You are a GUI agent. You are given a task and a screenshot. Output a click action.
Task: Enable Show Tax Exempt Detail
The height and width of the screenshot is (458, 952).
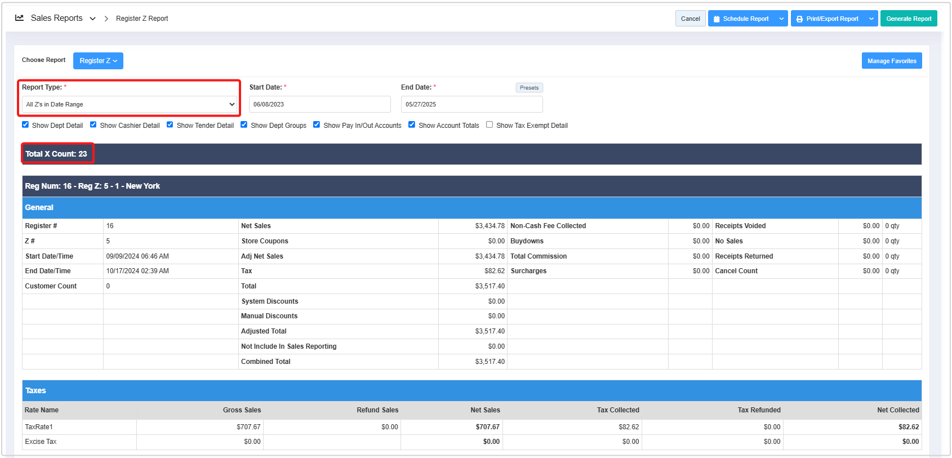490,125
